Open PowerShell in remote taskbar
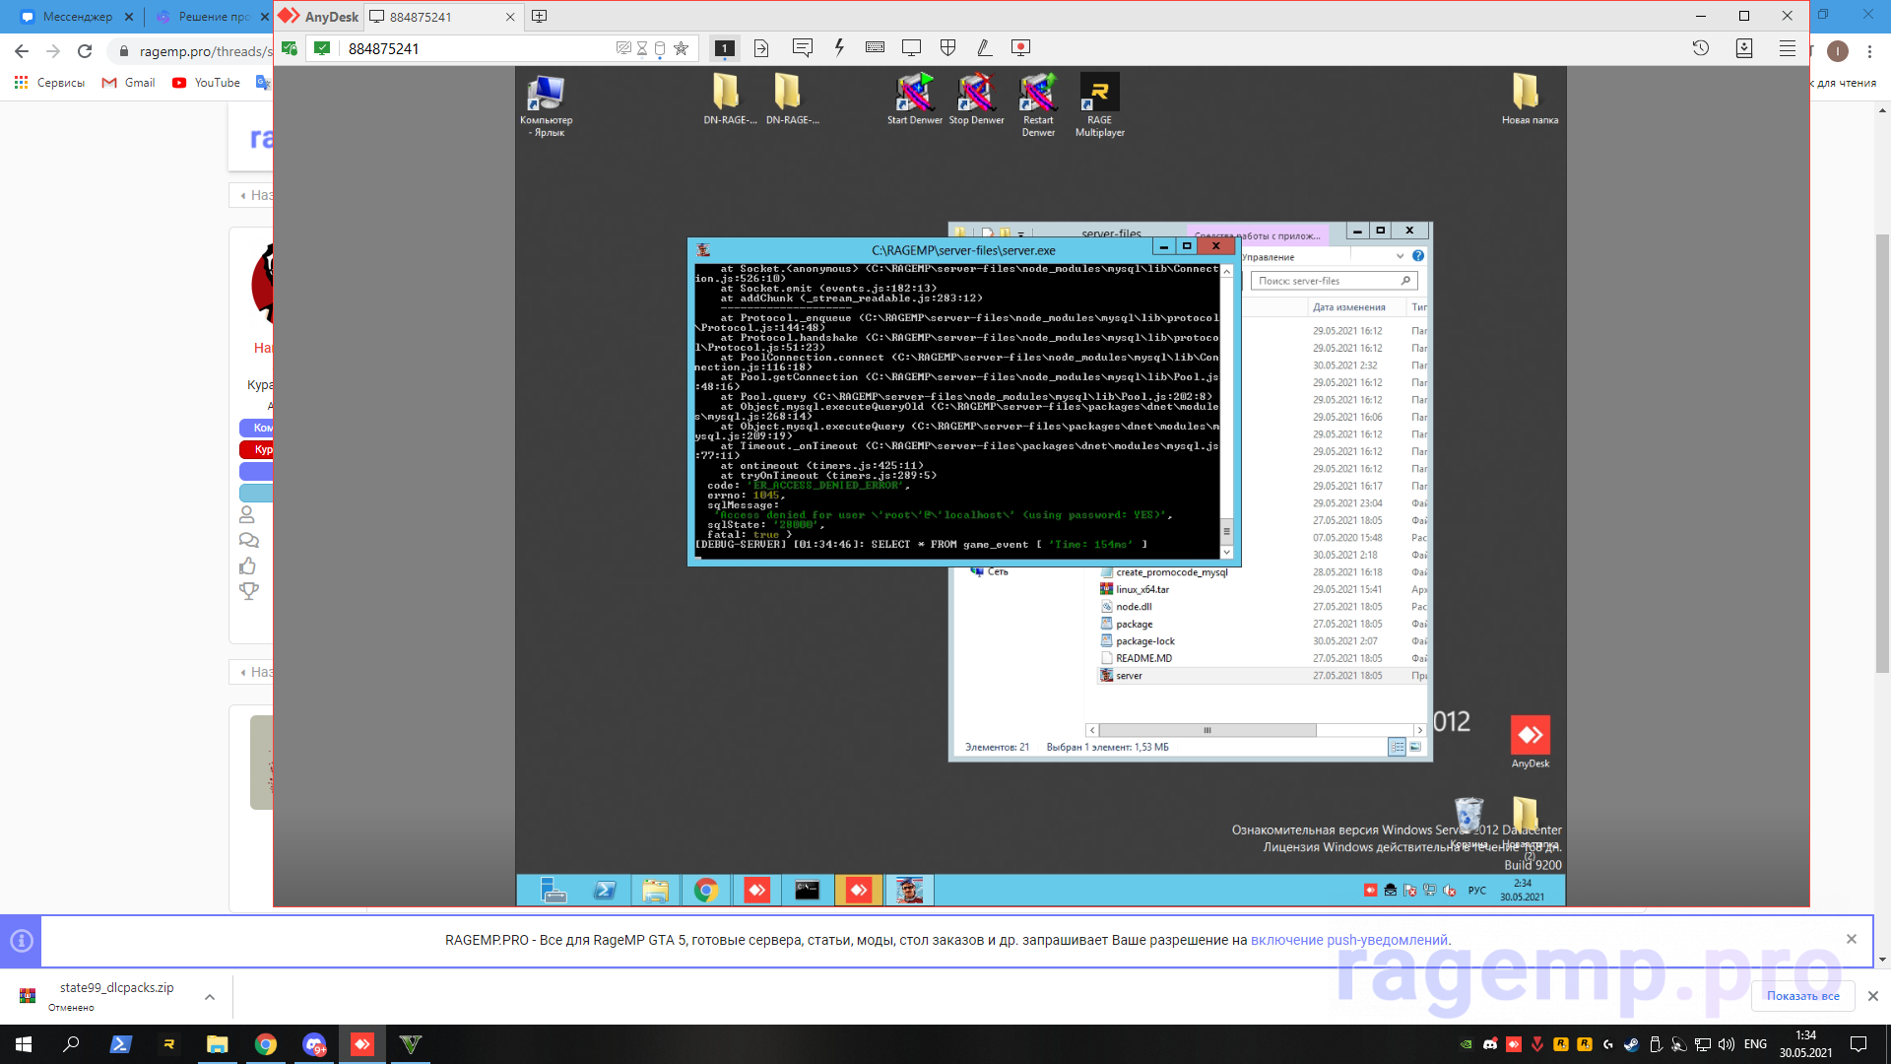This screenshot has width=1891, height=1064. [x=605, y=891]
